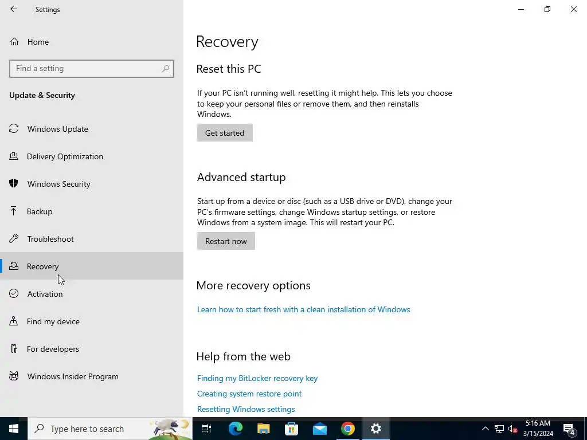Viewport: 587px width, 440px height.
Task: Open Creating system restore point link
Action: pyautogui.click(x=249, y=394)
